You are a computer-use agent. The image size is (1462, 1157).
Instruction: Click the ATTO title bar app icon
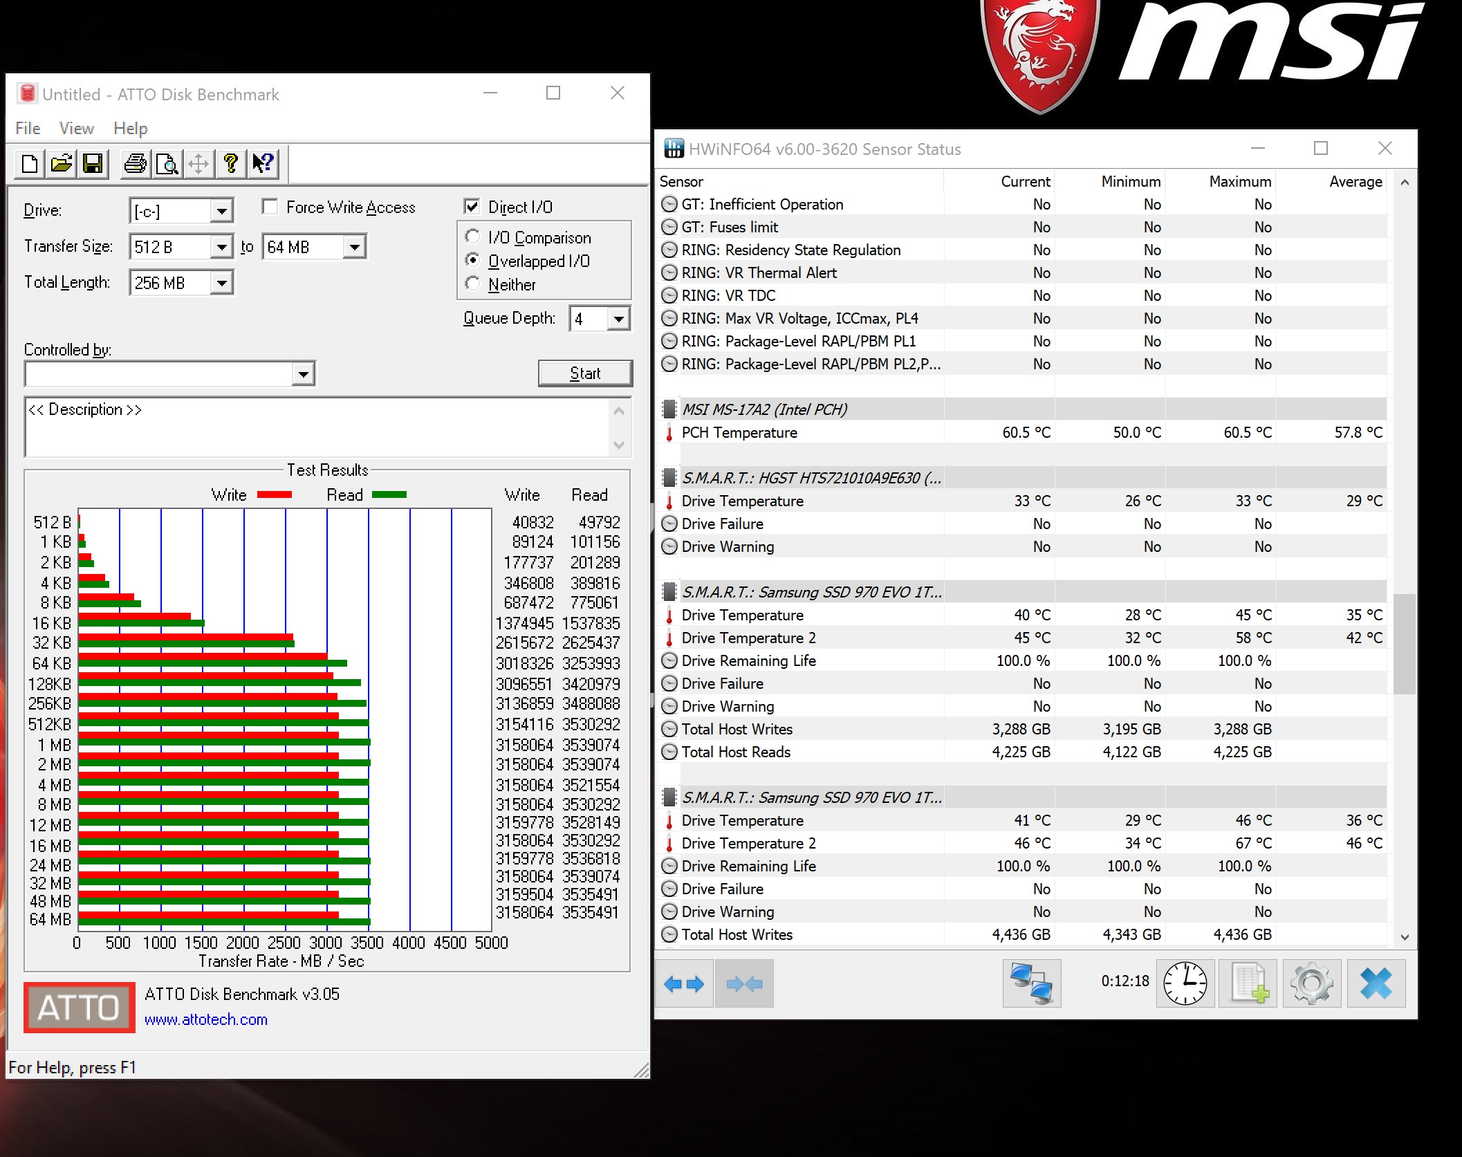[x=27, y=93]
